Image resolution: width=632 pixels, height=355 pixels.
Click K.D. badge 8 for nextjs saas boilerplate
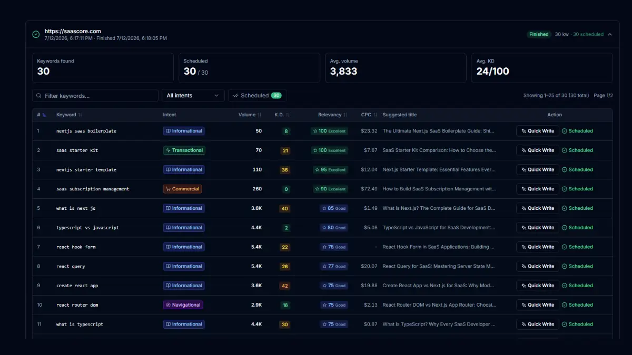(x=287, y=131)
